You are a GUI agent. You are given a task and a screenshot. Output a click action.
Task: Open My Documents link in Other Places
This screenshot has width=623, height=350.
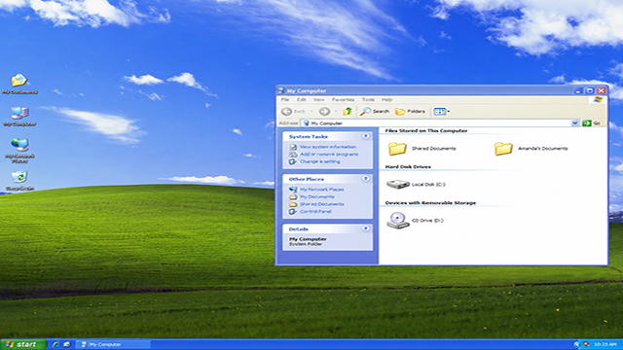point(316,196)
